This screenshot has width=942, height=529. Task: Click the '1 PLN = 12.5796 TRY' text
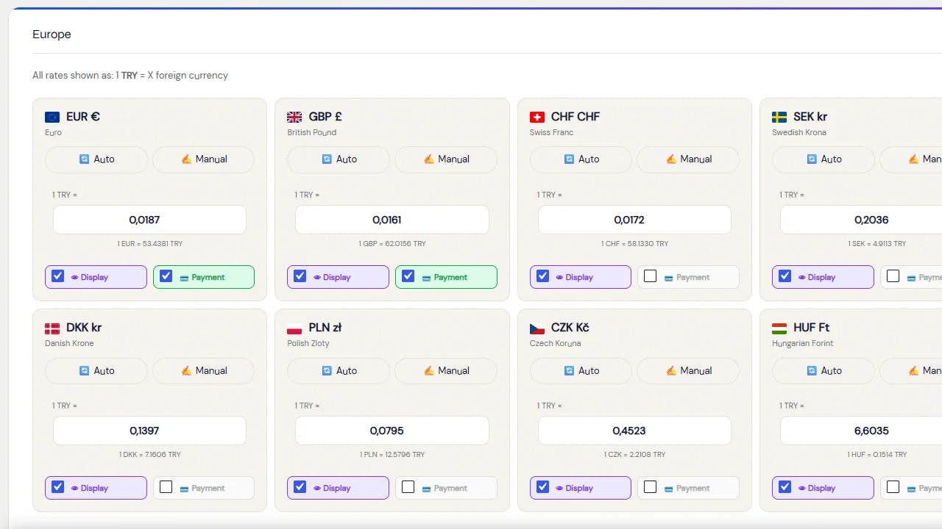[x=392, y=455]
